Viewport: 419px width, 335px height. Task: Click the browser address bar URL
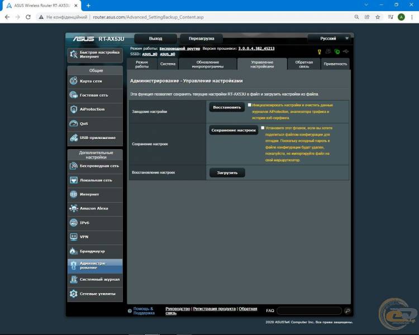148,17
